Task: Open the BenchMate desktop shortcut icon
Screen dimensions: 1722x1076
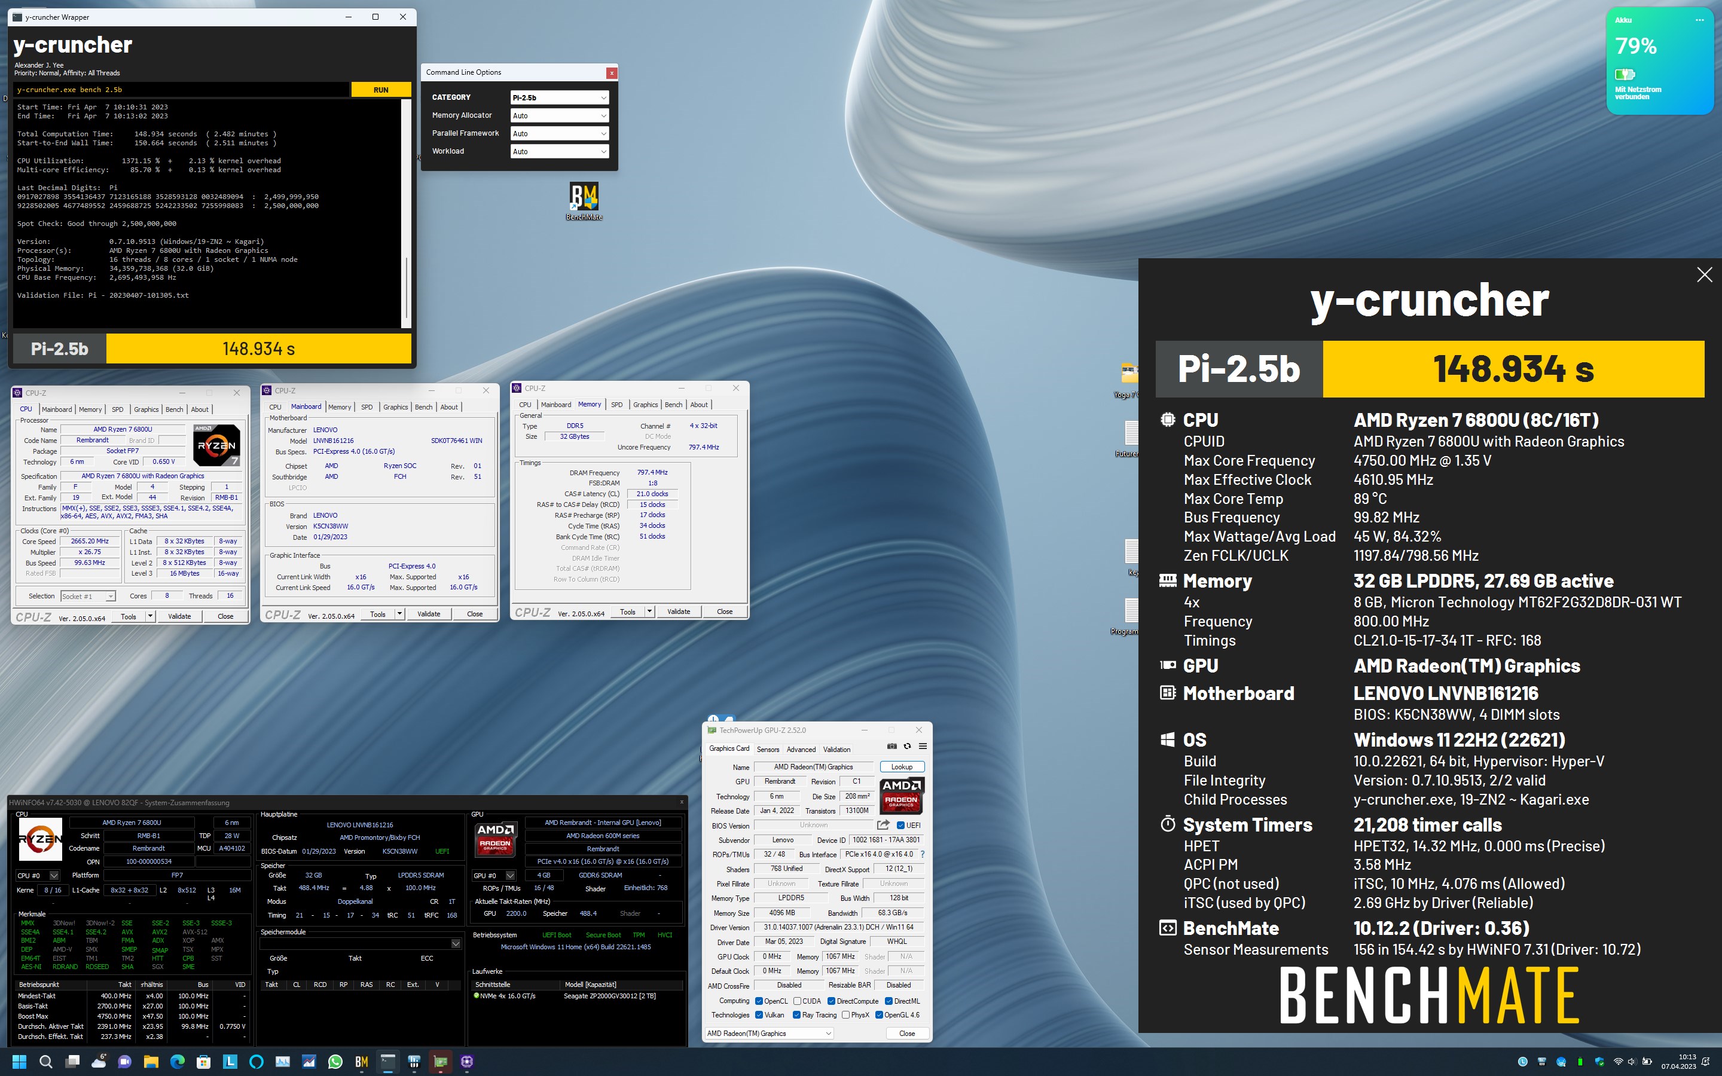Action: click(x=584, y=201)
